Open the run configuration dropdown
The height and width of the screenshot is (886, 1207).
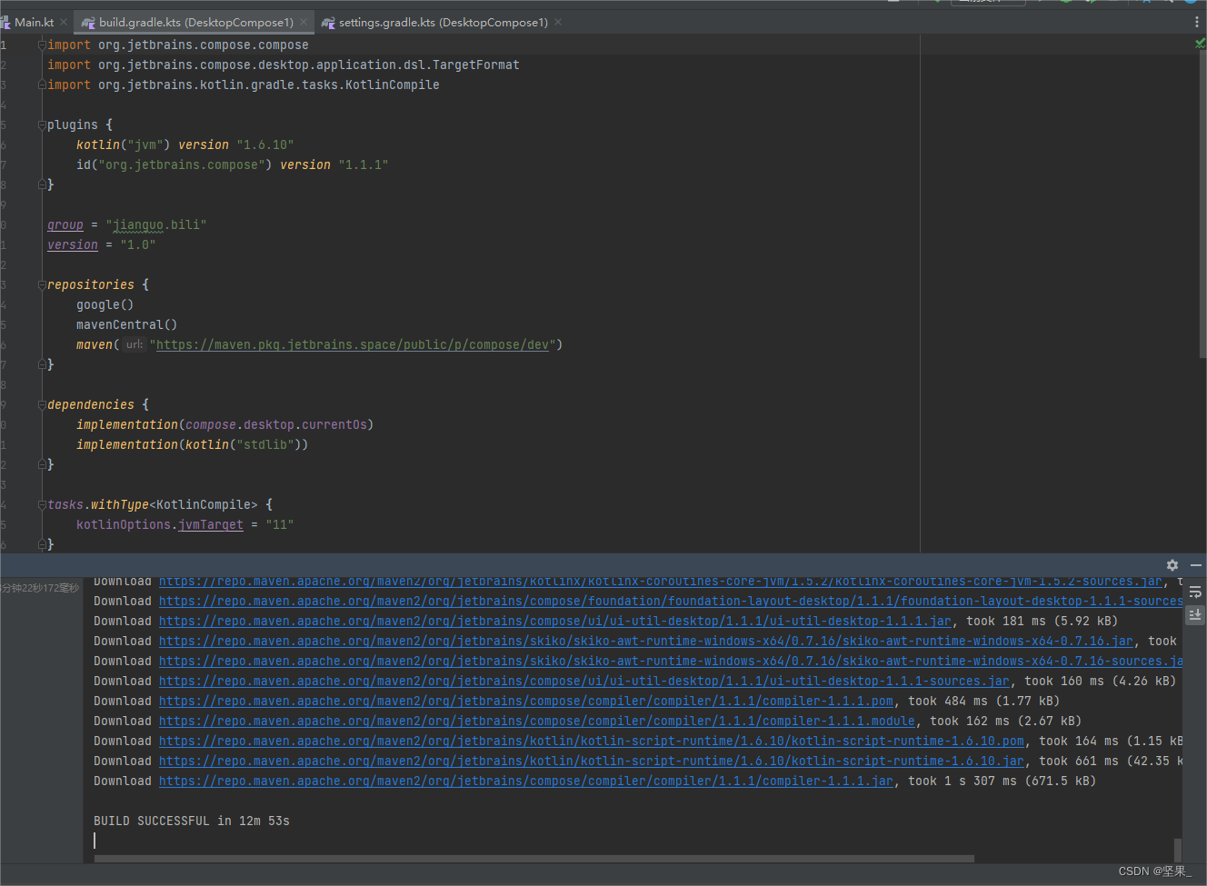988,4
